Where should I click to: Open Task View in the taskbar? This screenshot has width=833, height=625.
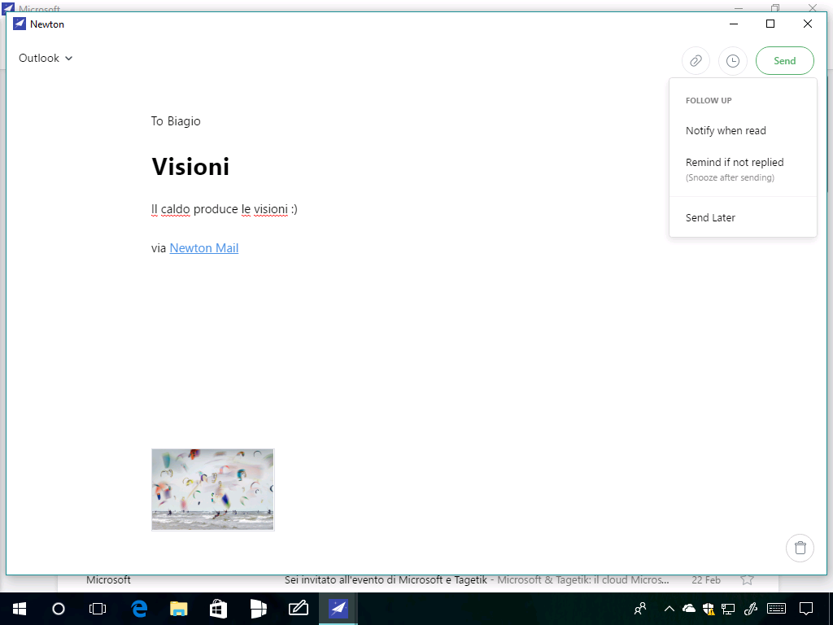click(98, 609)
